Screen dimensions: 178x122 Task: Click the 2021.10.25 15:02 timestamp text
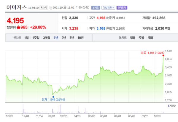(63, 8)
